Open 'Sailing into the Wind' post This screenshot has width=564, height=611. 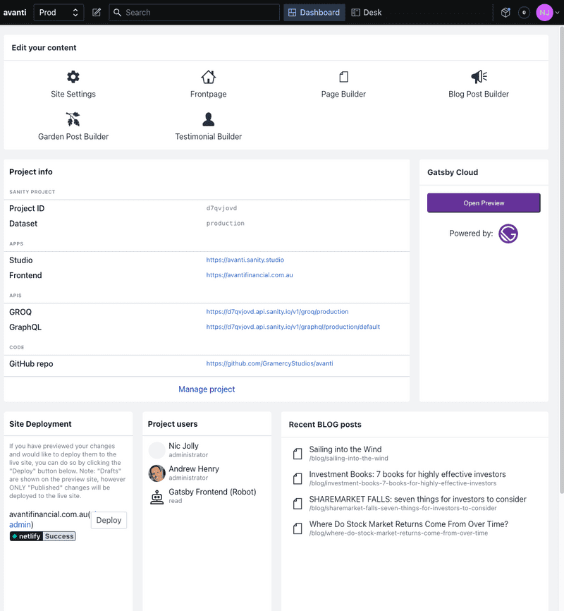tap(345, 449)
